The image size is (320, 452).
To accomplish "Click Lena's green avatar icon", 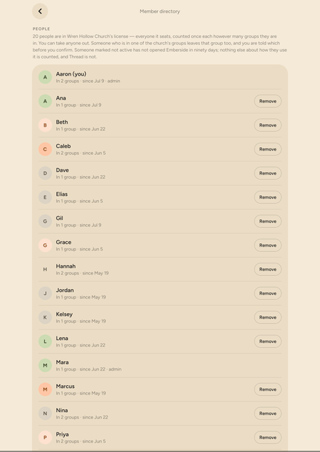I will point(45,341).
